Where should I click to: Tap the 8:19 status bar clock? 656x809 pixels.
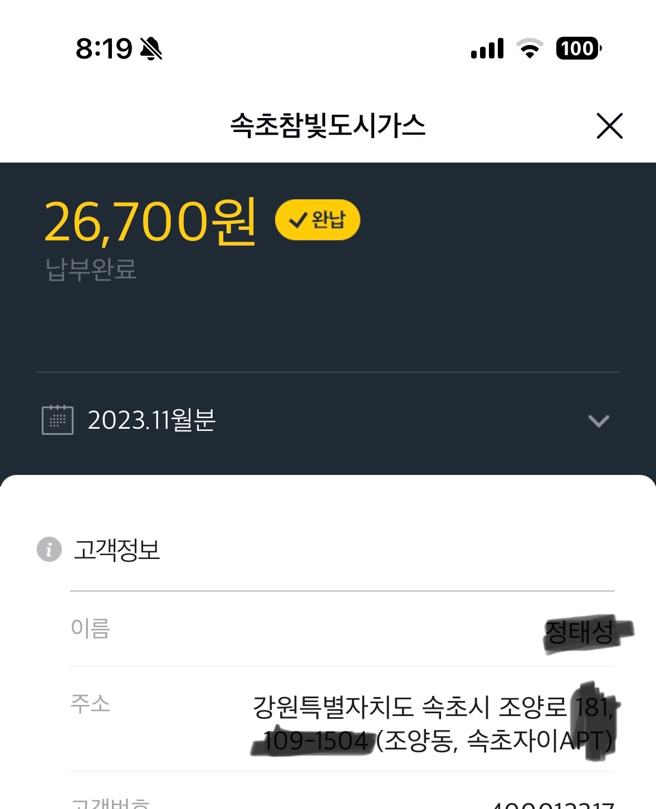point(104,49)
